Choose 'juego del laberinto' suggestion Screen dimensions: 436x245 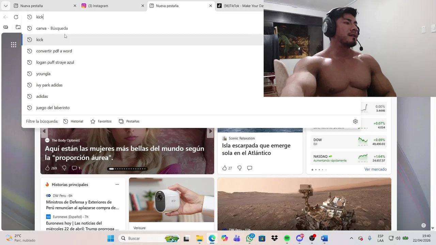(x=191, y=108)
